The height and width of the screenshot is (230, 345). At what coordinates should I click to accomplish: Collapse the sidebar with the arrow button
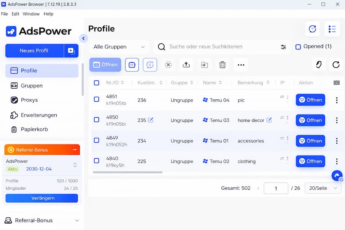pos(83,38)
